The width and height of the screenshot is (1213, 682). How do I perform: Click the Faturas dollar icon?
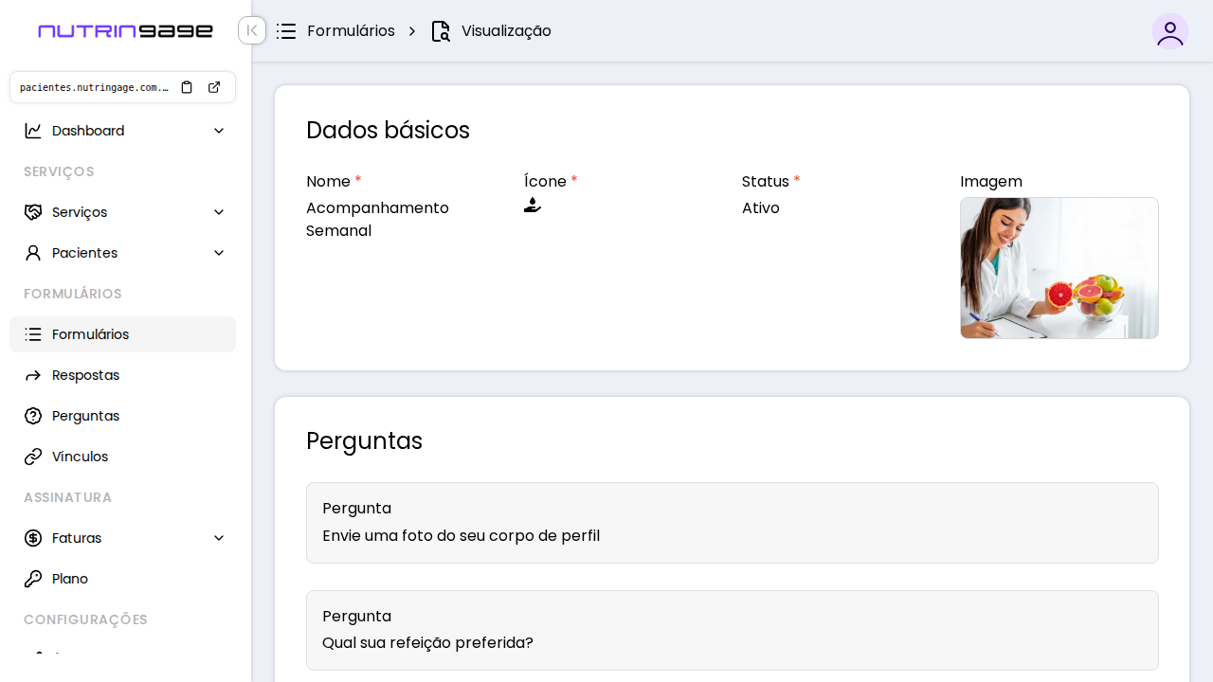(x=33, y=538)
